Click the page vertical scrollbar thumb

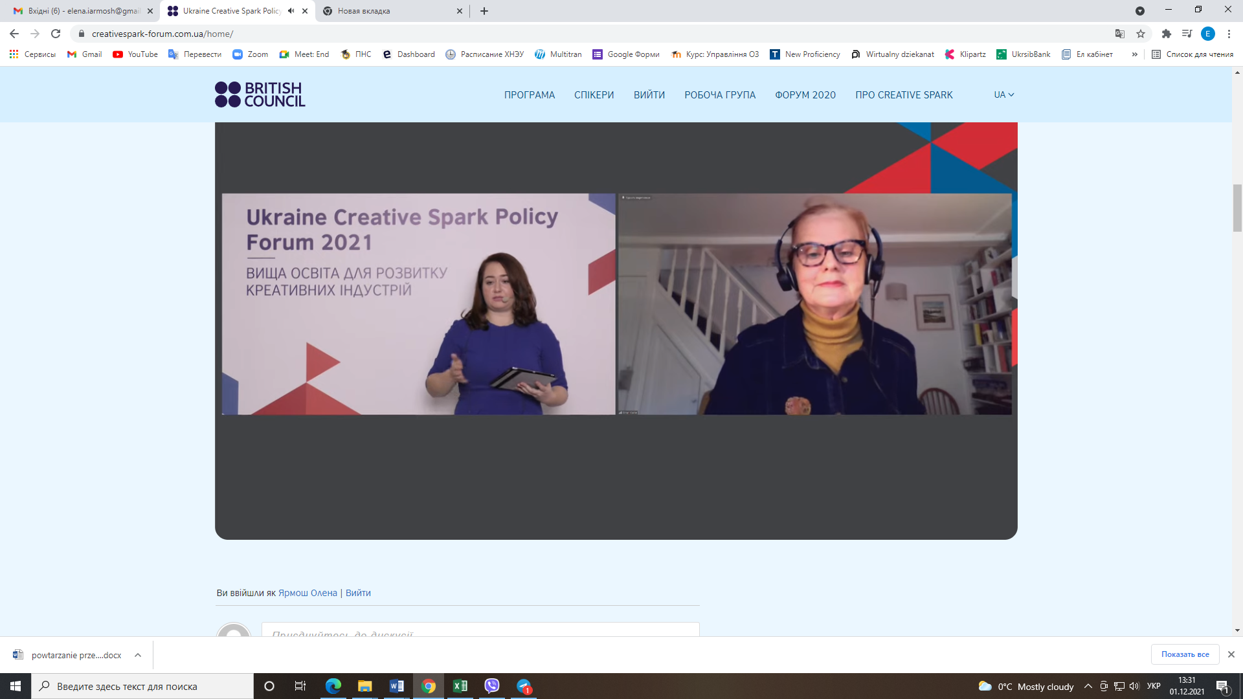coord(1237,208)
